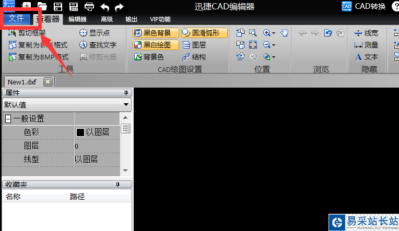Click the properties scrollbar down arrow
Screen dimensions: 399x231
pos(125,171)
